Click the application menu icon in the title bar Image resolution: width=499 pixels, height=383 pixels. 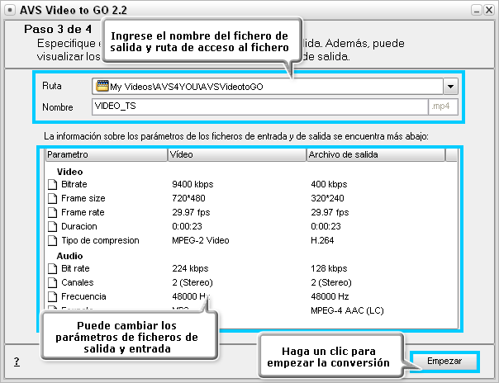click(x=10, y=10)
